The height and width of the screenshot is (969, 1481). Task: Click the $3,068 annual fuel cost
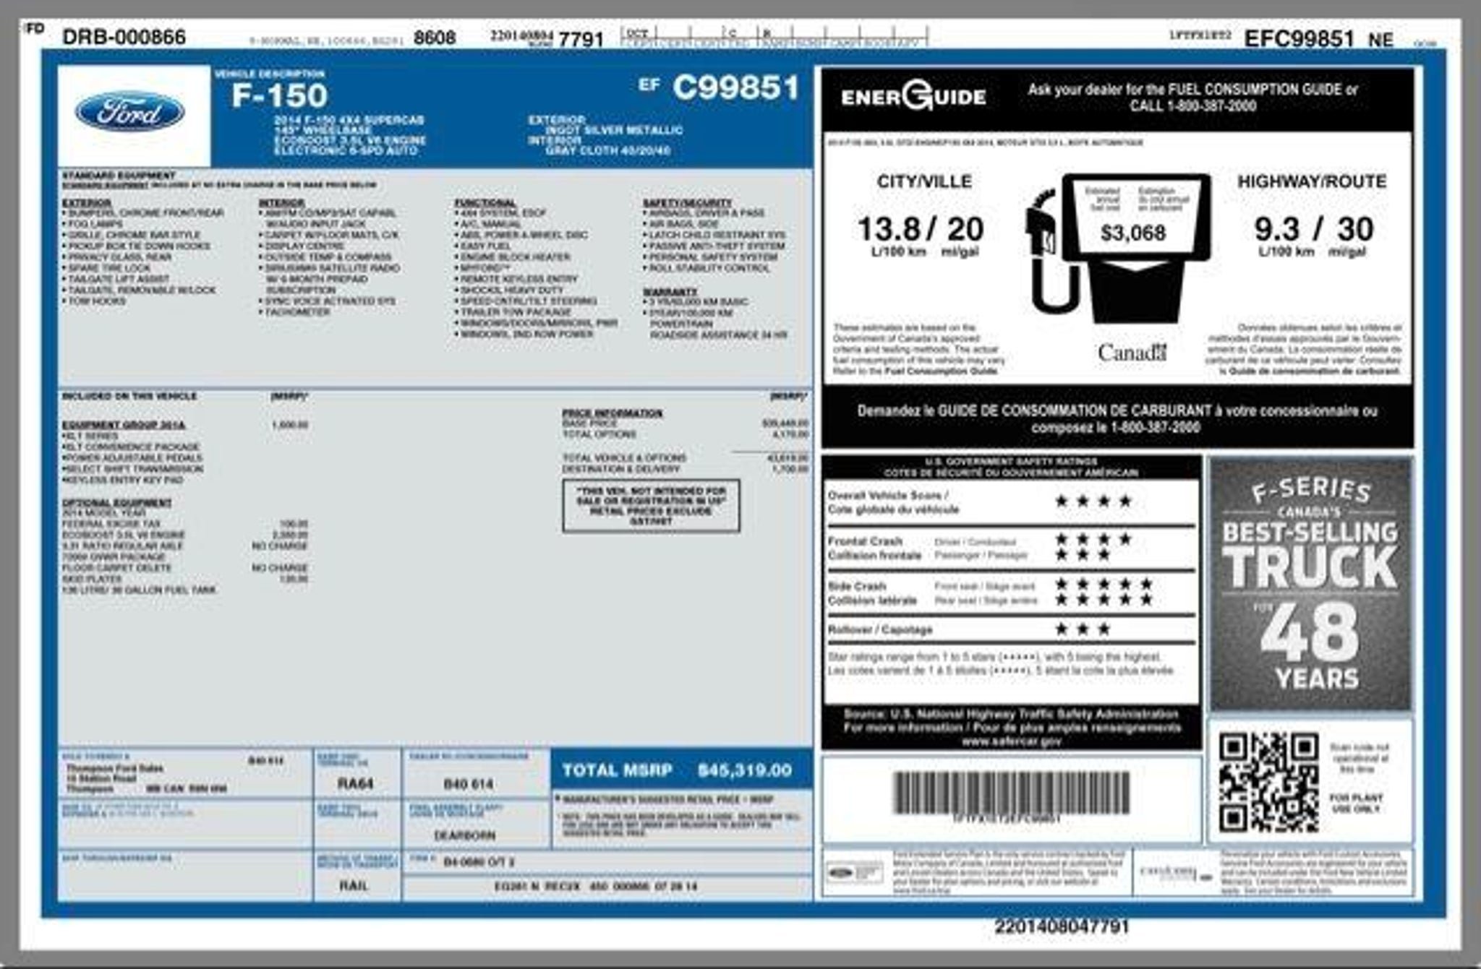pos(1133,233)
